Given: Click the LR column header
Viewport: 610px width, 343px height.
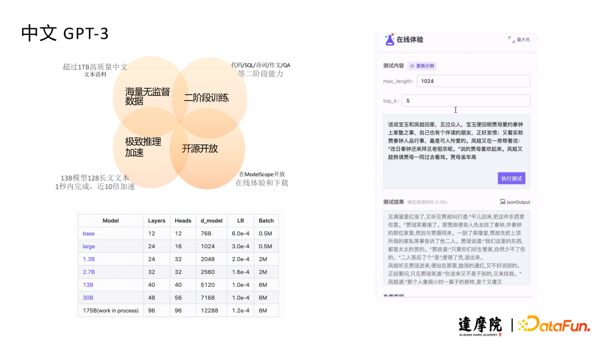Looking at the screenshot, I should 241,221.
